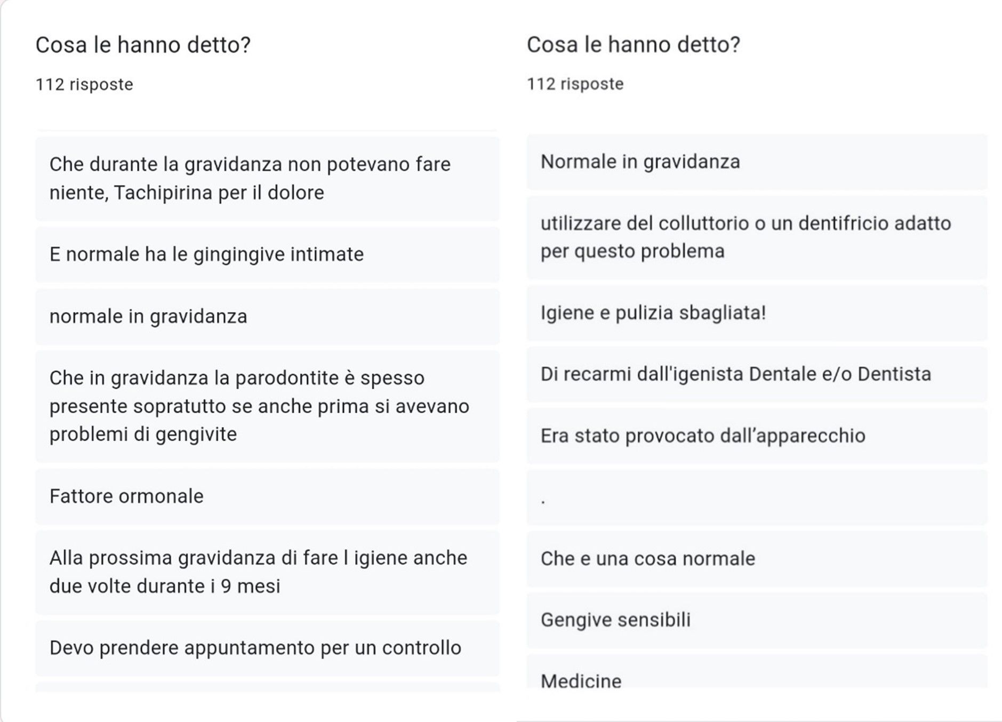Click the 'Era stato provocato dall'apparecchio' response
This screenshot has height=722, width=1002.
[x=757, y=436]
